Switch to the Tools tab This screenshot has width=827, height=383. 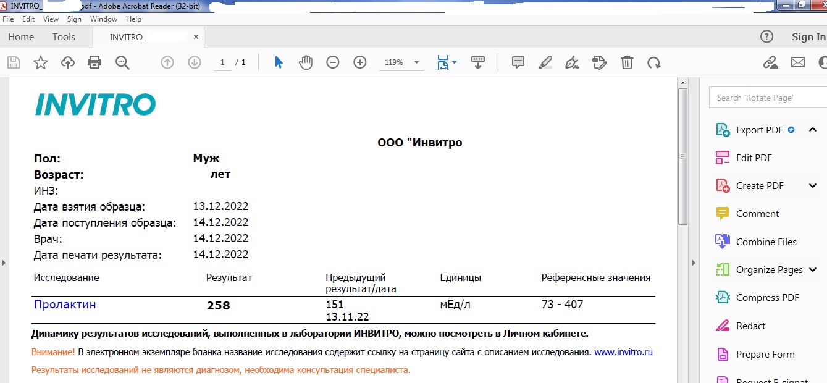(x=64, y=37)
